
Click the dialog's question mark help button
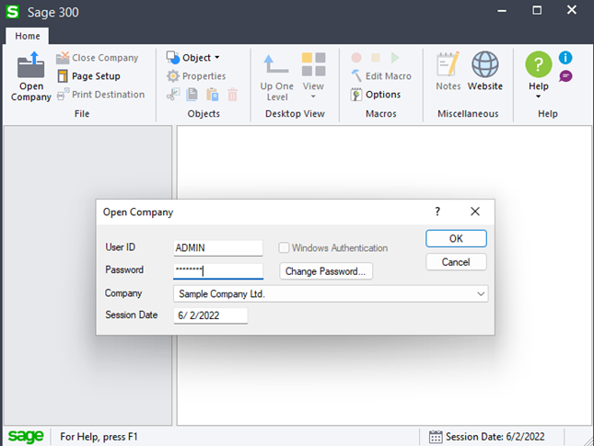click(x=437, y=212)
